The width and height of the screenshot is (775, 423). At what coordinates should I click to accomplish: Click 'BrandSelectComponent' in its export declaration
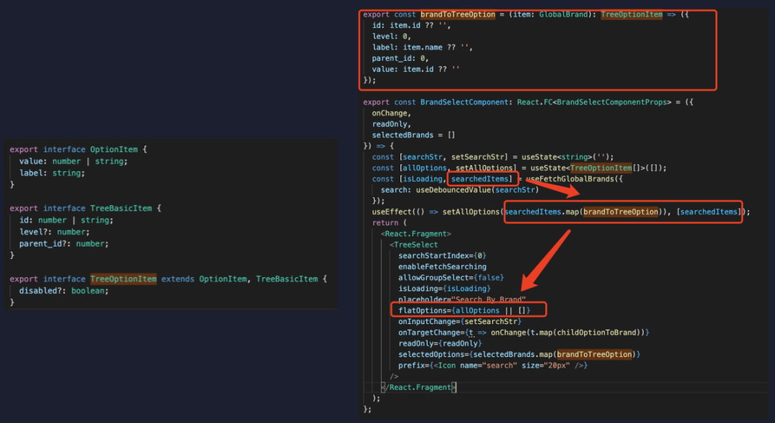pyautogui.click(x=464, y=103)
